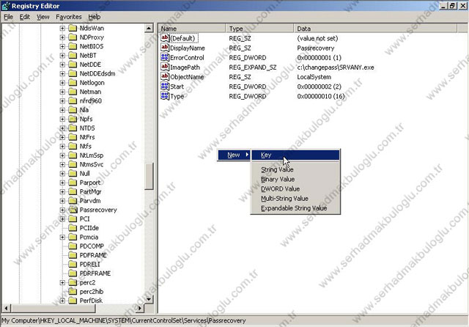Click the PCIIde folder icon
This screenshot has height=327, width=469.
coord(73,228)
